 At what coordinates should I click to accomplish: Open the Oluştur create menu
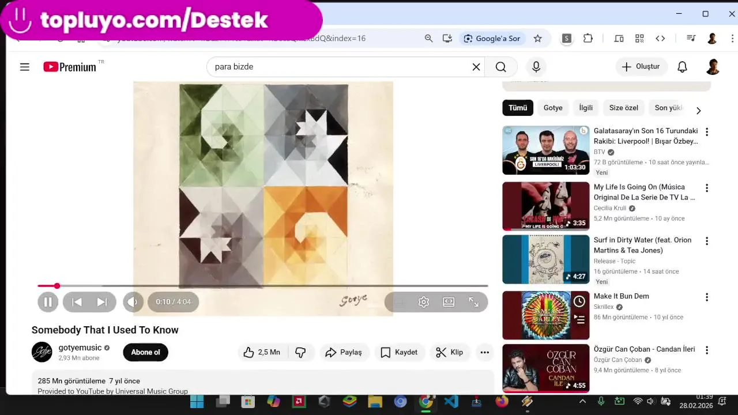click(x=641, y=67)
